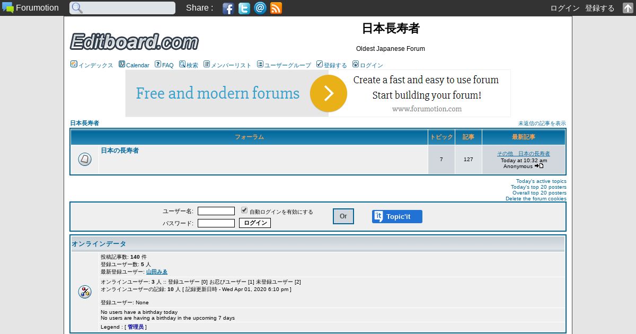
Task: Click the 検索 menu icon
Action: 182,64
